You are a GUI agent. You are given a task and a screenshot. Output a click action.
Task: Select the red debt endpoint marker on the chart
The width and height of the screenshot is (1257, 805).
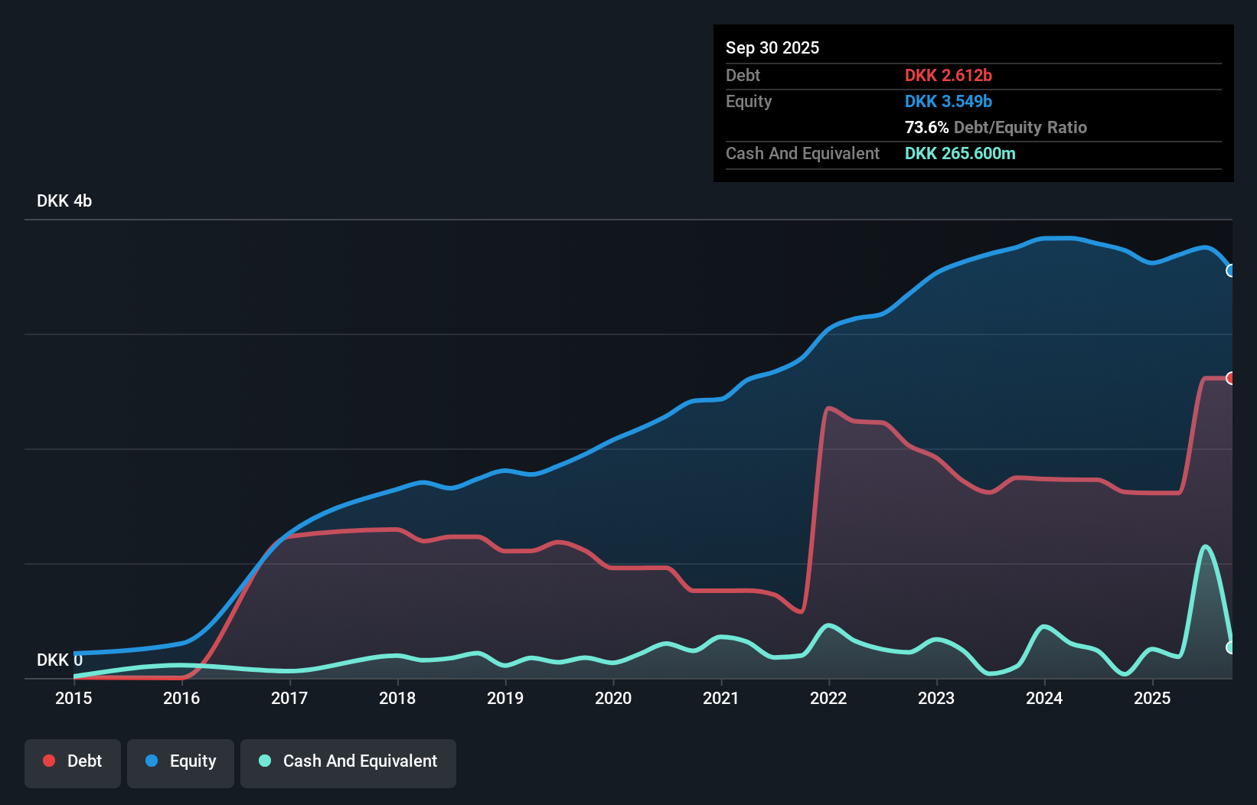pos(1231,378)
